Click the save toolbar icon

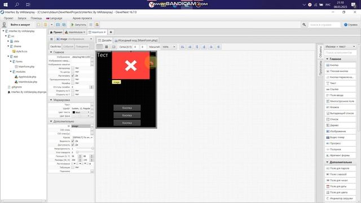(58, 25)
